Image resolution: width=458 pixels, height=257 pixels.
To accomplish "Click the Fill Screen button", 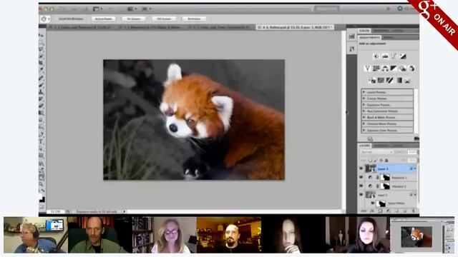I will [x=164, y=19].
